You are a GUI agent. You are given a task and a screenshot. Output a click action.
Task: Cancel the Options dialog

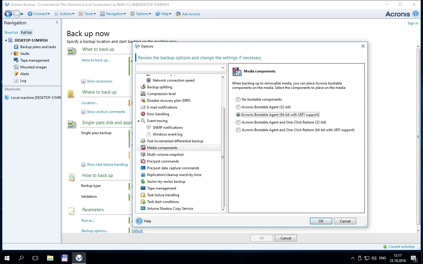point(345,221)
